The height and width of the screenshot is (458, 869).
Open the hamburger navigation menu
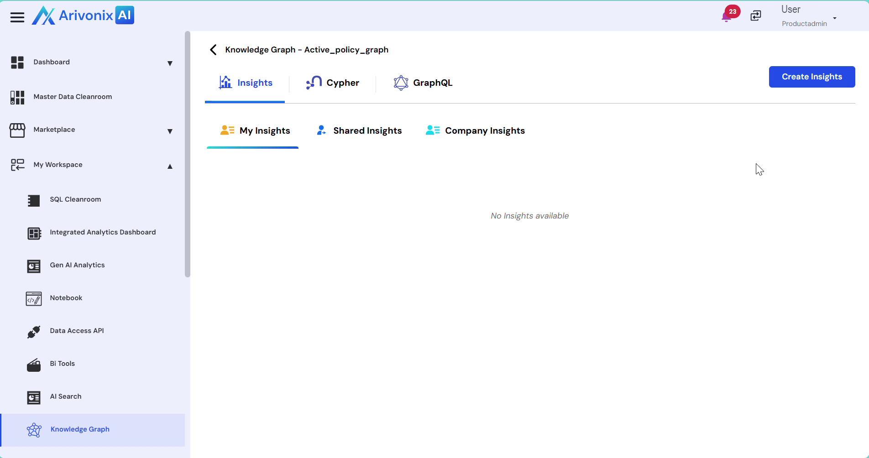point(17,17)
